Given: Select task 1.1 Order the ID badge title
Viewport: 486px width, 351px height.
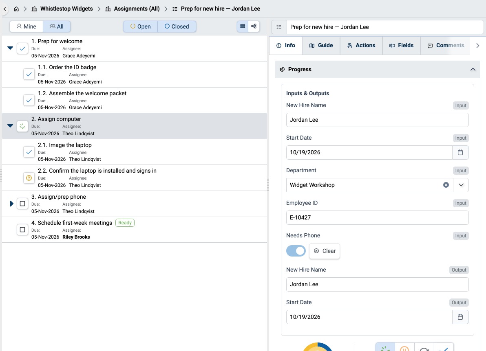Looking at the screenshot, I should pyautogui.click(x=67, y=68).
